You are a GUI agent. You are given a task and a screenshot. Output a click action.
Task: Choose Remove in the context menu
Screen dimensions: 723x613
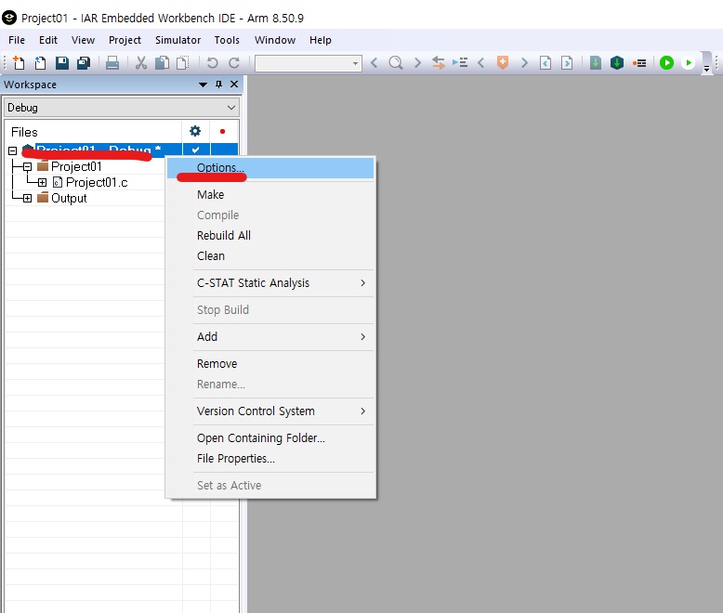pos(270,364)
